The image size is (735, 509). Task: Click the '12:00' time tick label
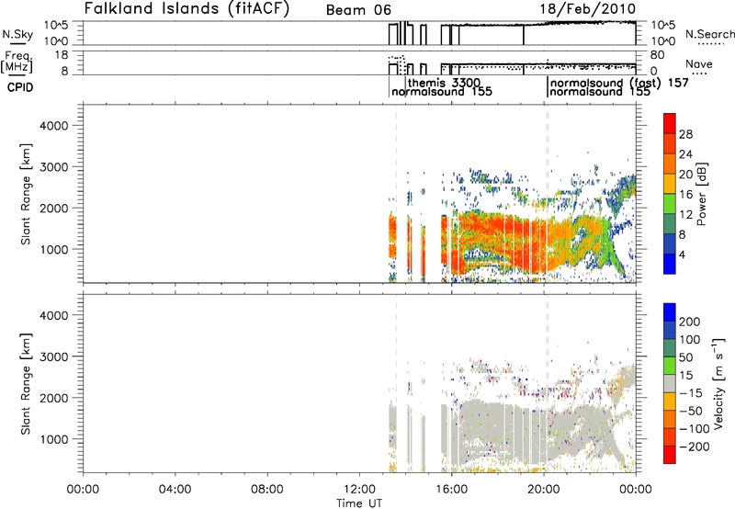pyautogui.click(x=359, y=489)
